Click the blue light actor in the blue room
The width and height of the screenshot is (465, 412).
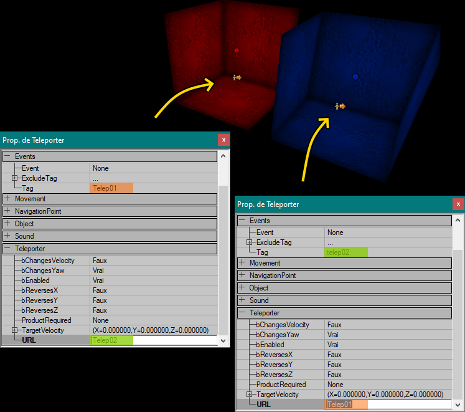[355, 77]
